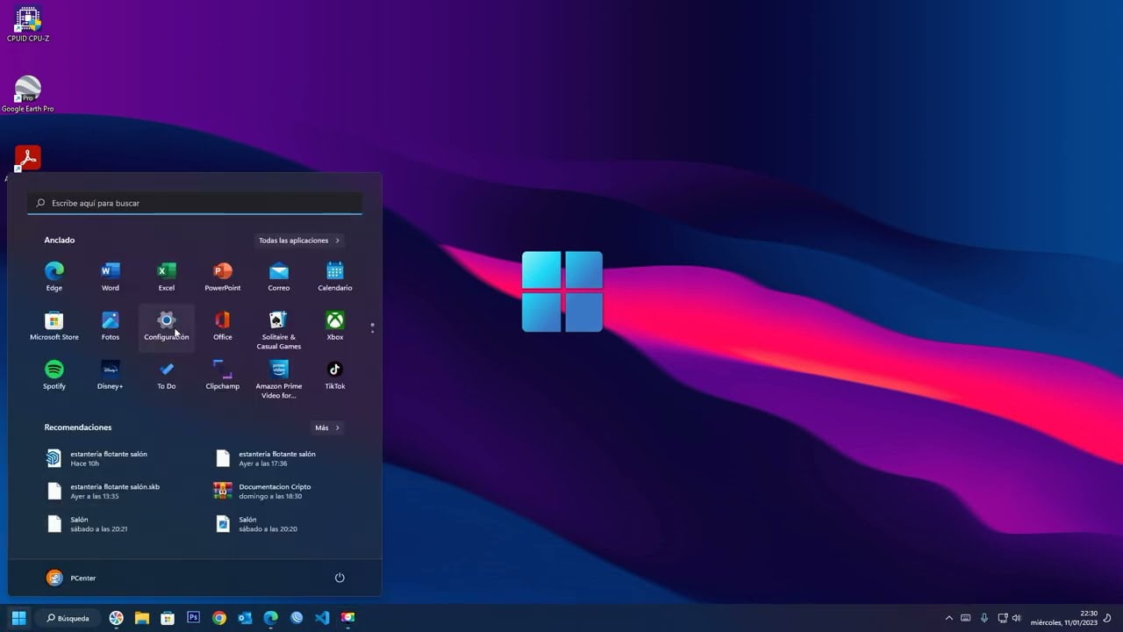Launch Word from the pinned apps
Viewport: 1123px width, 632px height.
[x=111, y=276]
